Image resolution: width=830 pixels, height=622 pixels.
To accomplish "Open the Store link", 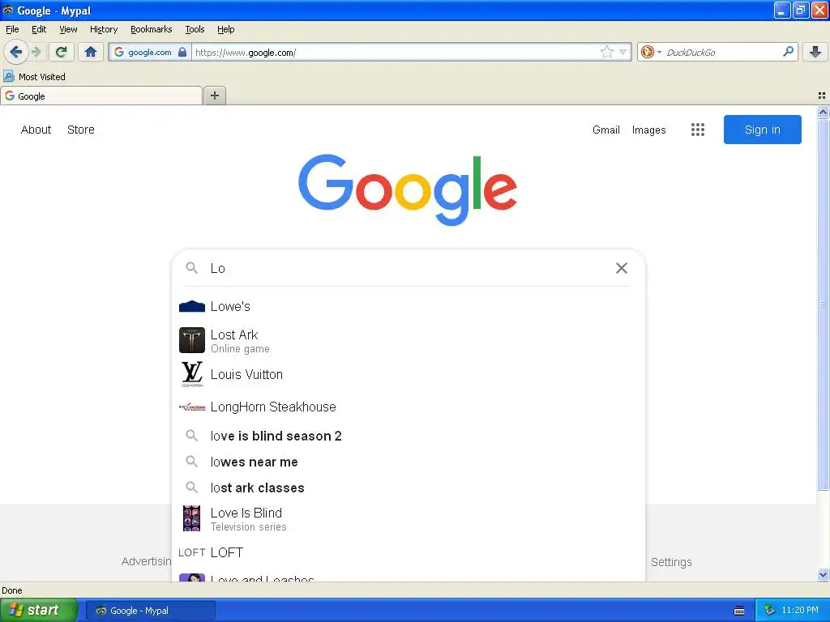I will coord(80,130).
